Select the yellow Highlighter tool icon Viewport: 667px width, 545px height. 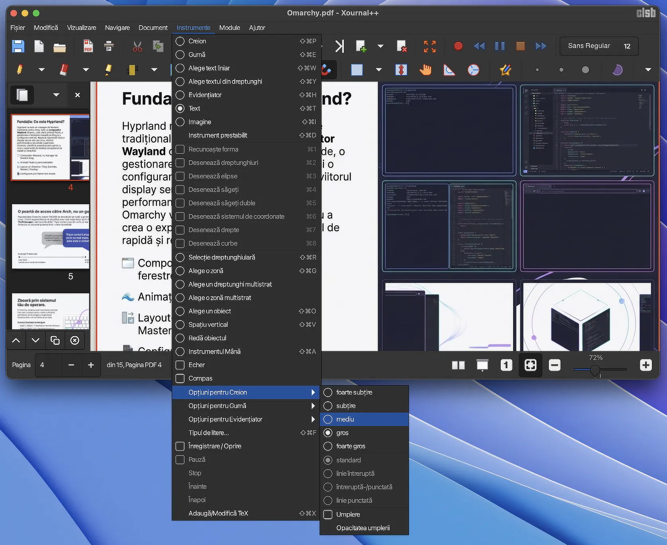pos(108,70)
